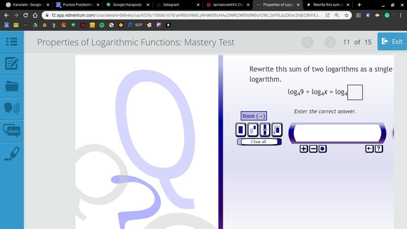This screenshot has width=407, height=229.
Task: Exit the Mastery Test
Action: [392, 42]
